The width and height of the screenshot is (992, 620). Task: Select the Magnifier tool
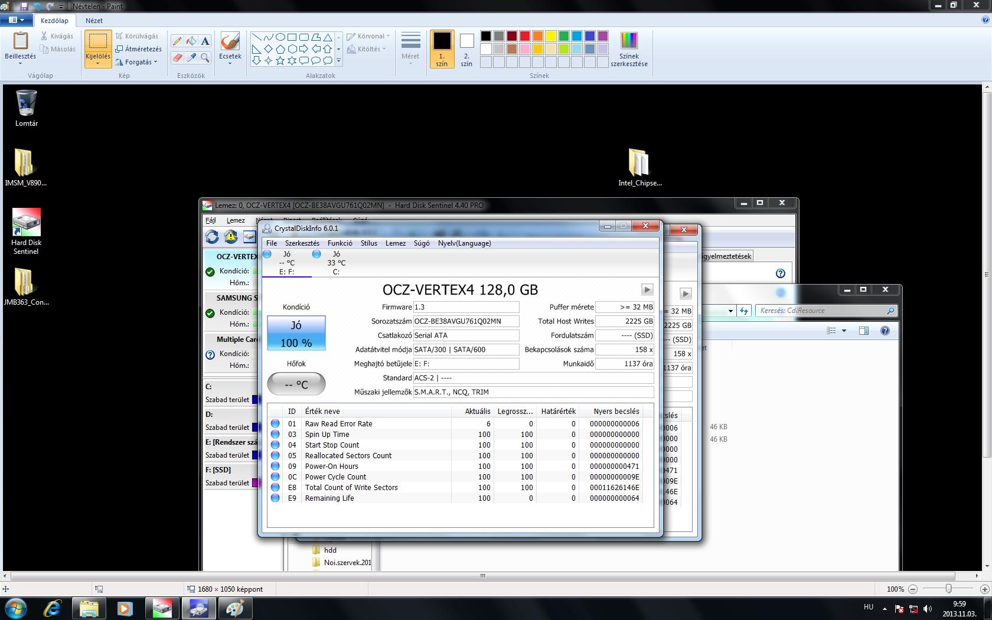tap(205, 57)
